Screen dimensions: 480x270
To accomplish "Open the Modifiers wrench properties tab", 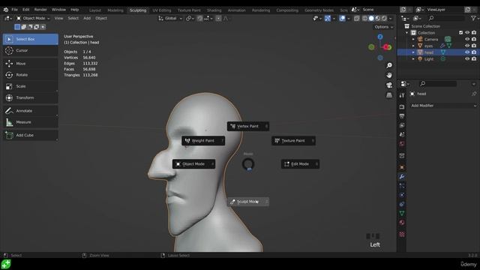I will tap(402, 177).
